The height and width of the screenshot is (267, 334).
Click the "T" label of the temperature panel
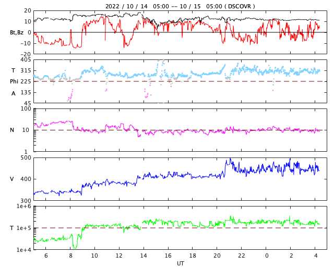tap(11, 228)
